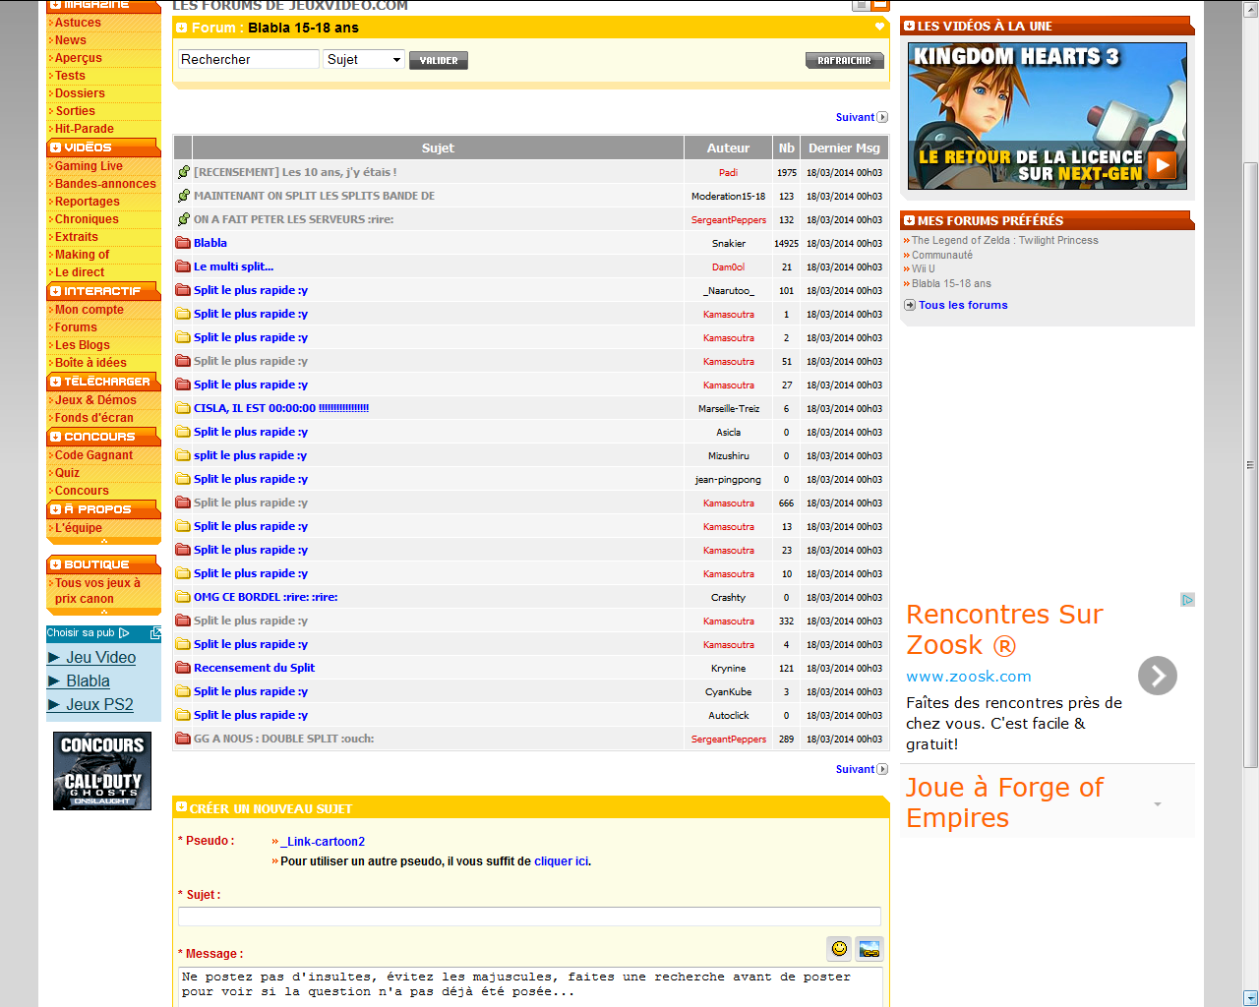The width and height of the screenshot is (1259, 1007).
Task: Play the Kingdom Hearts 3 video with the orange play icon
Action: pos(1163,165)
